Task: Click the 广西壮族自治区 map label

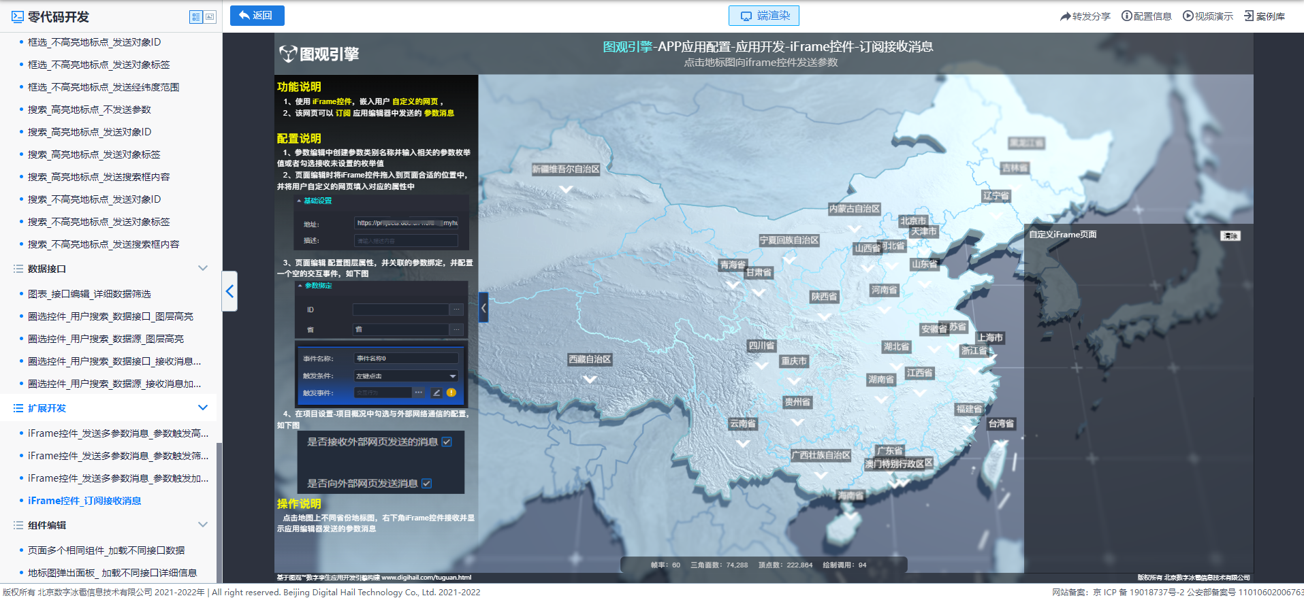Action: [821, 455]
